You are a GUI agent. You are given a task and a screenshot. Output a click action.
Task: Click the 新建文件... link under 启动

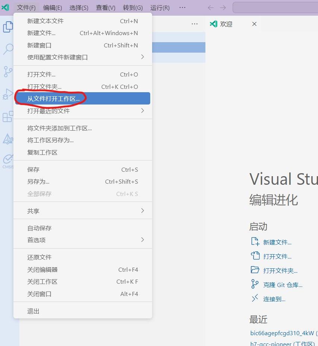coord(277,242)
